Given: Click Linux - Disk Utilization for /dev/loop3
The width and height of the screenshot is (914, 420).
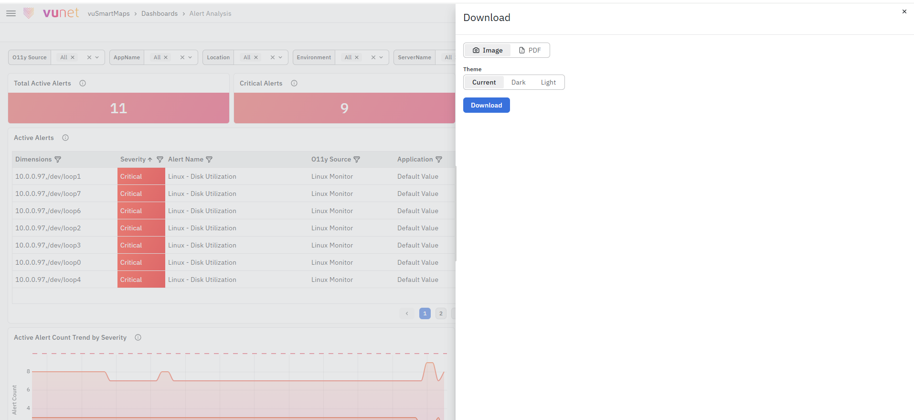Looking at the screenshot, I should [202, 245].
